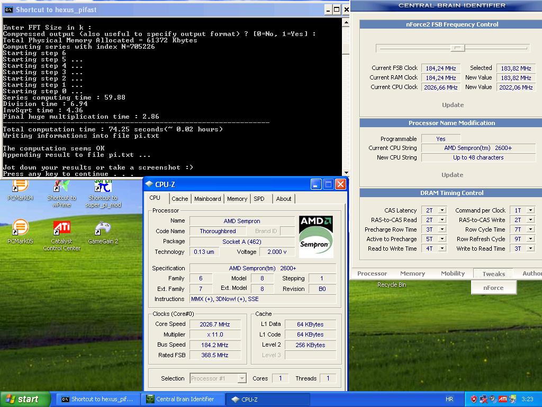Click the Voltage value 2.000 v
Viewport: 542px width, 407px height.
(277, 252)
